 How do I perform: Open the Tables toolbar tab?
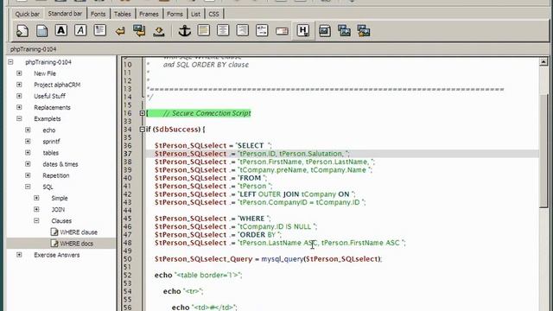(x=123, y=14)
